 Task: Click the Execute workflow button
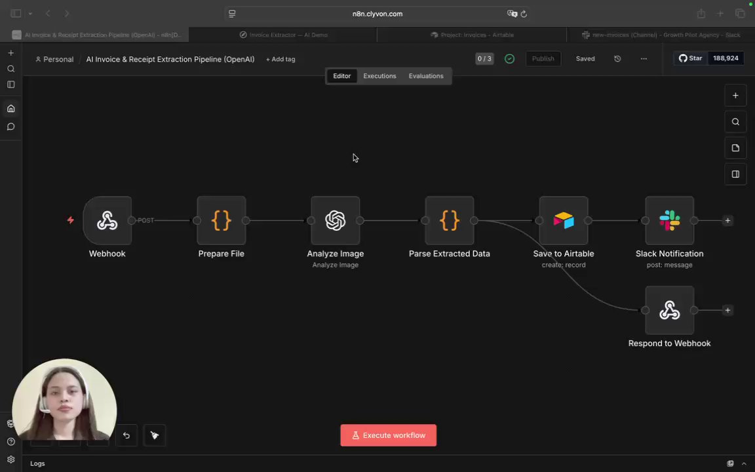click(x=389, y=435)
